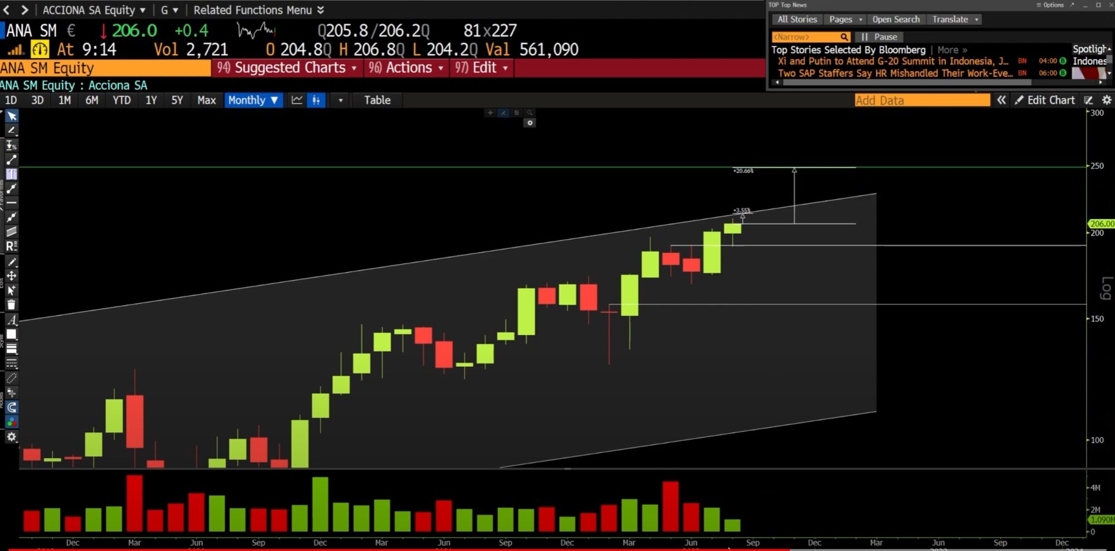
Task: Open the Edit dropdown menu
Action: coord(482,68)
